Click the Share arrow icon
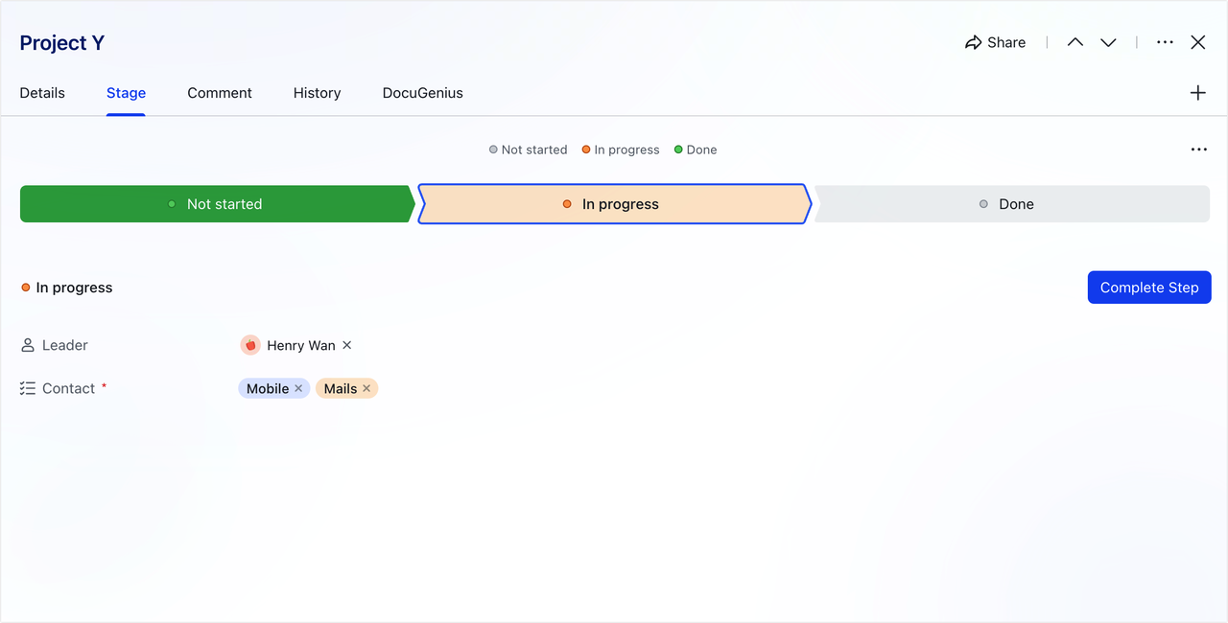Screen dimensions: 1228x623 973,42
